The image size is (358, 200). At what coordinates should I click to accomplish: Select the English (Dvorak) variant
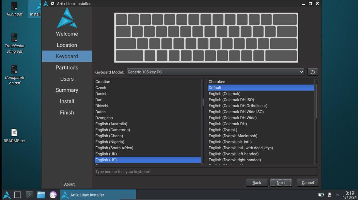[261, 130]
